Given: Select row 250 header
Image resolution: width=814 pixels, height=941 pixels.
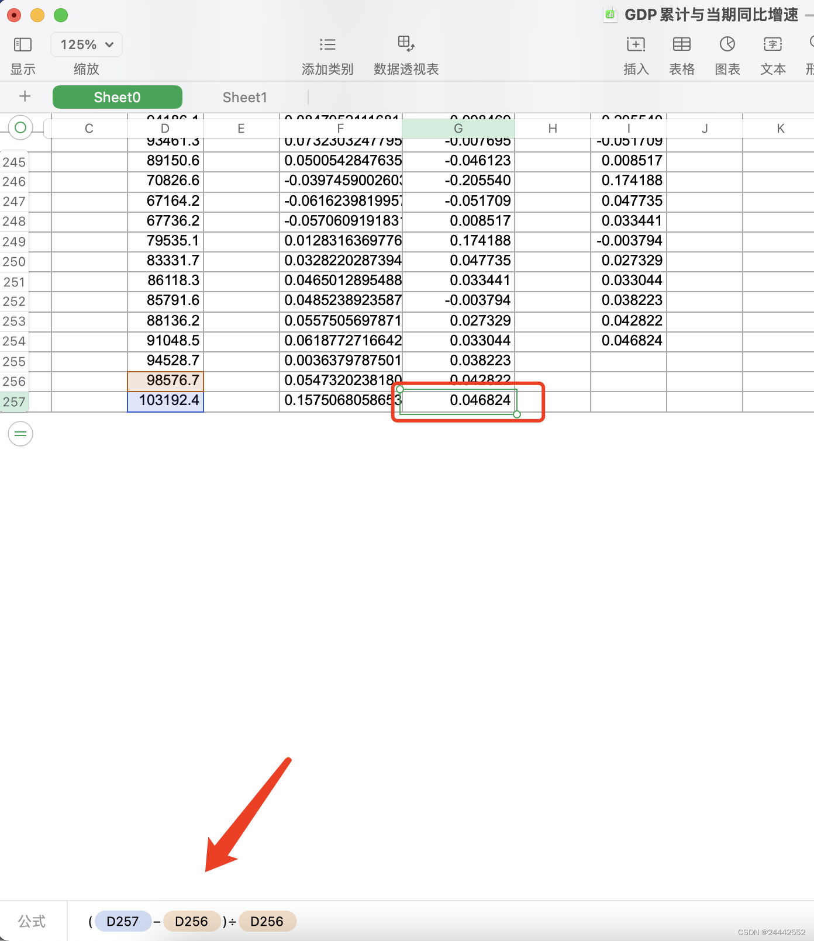Looking at the screenshot, I should tap(14, 262).
